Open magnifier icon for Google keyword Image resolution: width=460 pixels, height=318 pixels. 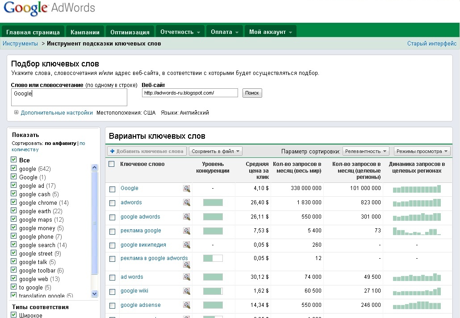(187, 189)
